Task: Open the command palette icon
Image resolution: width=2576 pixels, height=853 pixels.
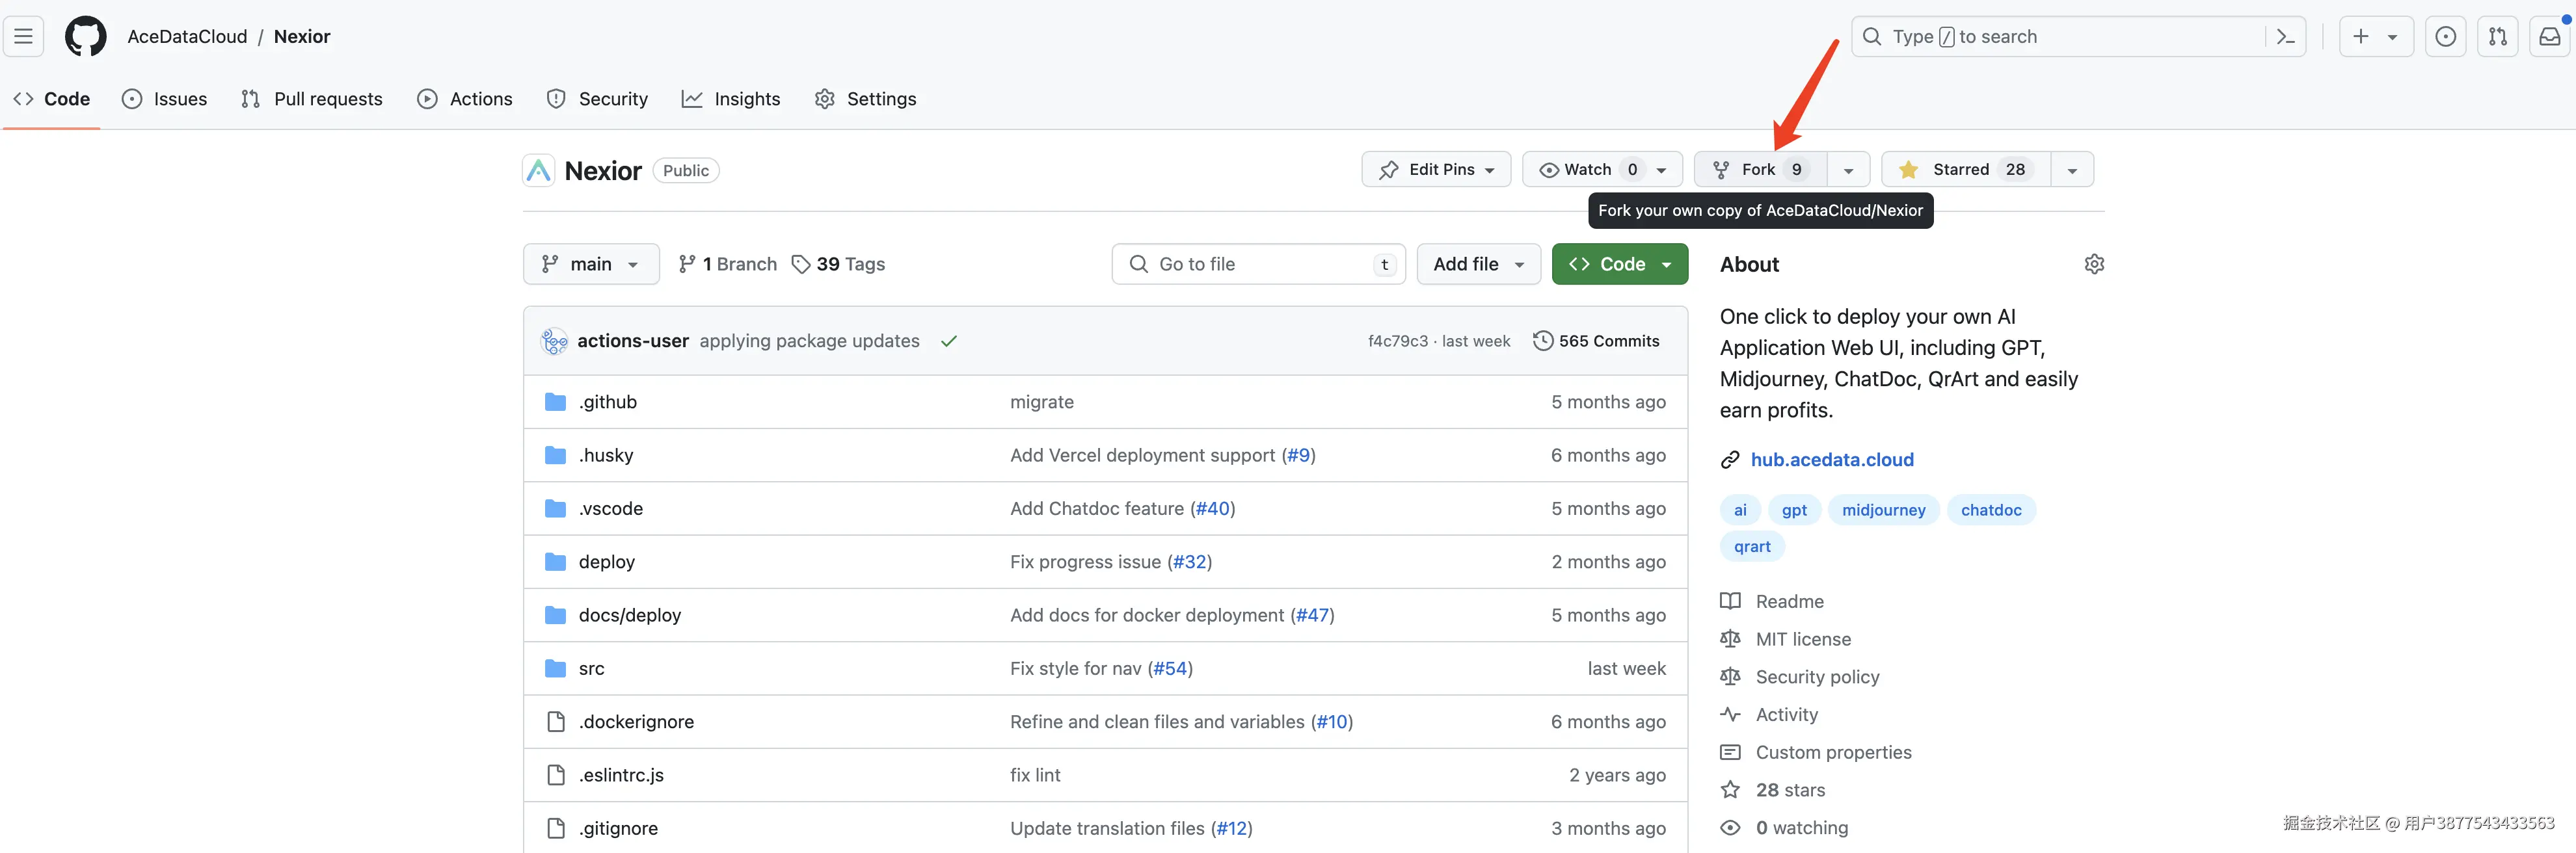Action: pyautogui.click(x=2285, y=37)
